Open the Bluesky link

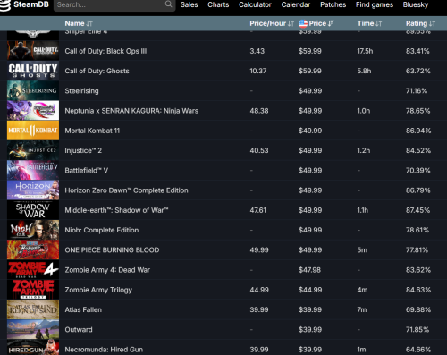click(x=416, y=4)
